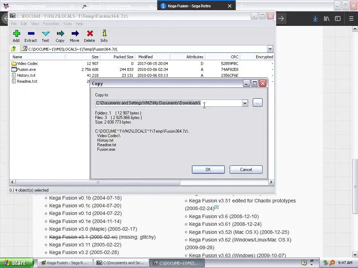Open the Help menu
Screen dimensions: 358x268
coord(79,24)
